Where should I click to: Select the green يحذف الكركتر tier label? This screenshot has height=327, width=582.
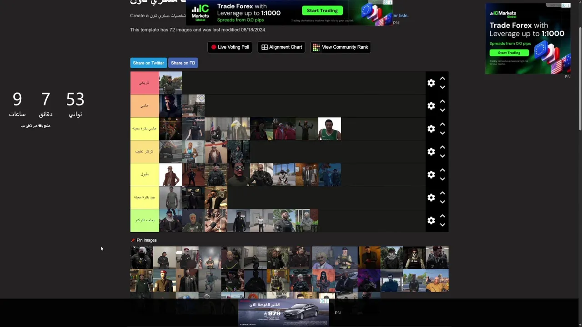pyautogui.click(x=145, y=220)
